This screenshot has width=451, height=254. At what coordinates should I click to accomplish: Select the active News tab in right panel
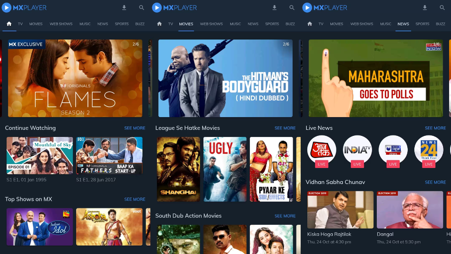(x=403, y=24)
